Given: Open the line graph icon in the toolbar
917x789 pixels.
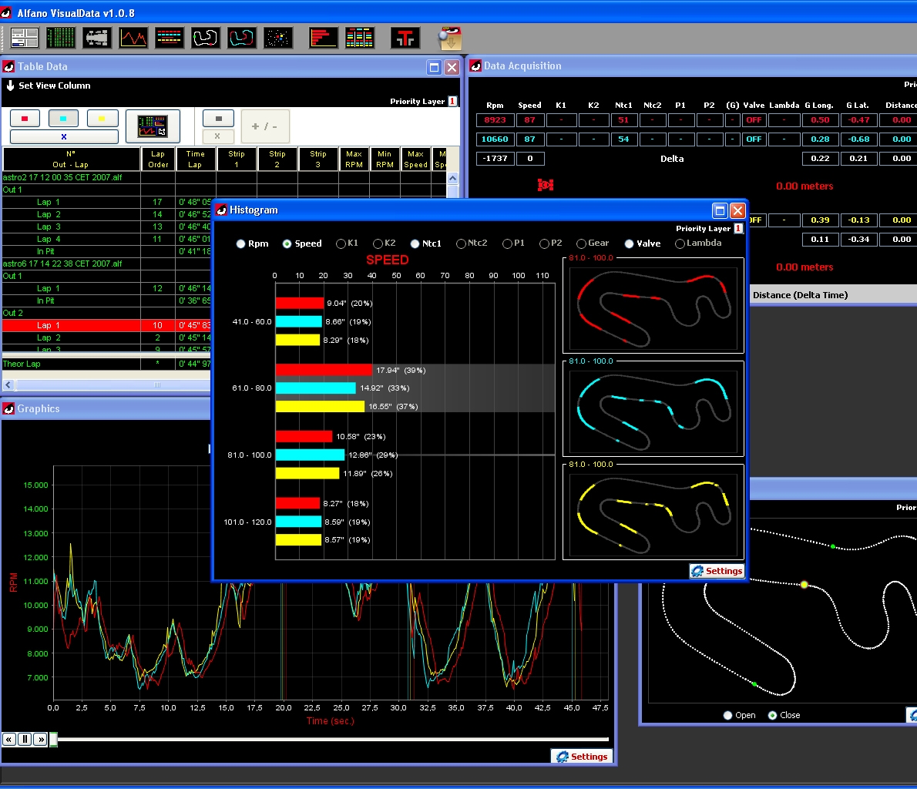Looking at the screenshot, I should click(133, 38).
